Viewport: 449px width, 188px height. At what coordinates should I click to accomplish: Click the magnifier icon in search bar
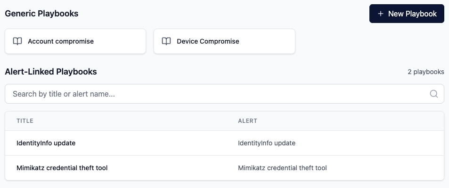(x=434, y=94)
